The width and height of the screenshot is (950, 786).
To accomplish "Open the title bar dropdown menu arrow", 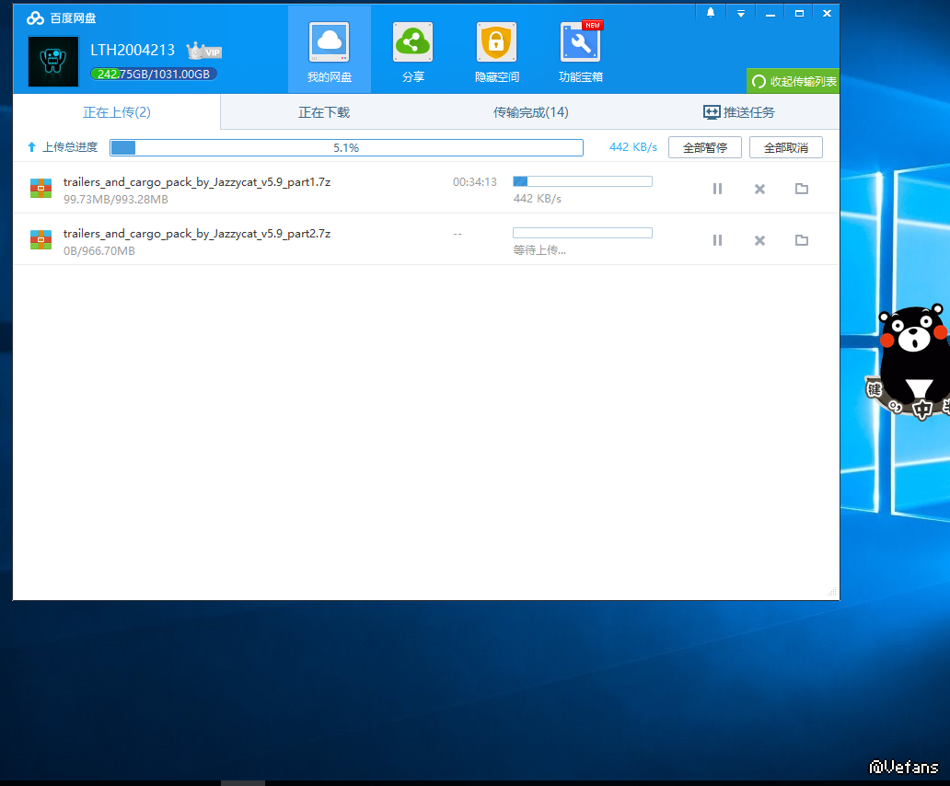I will click(741, 13).
